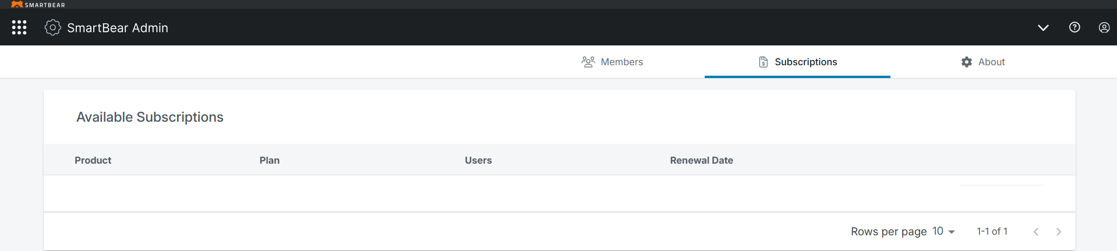This screenshot has height=251, width=1117.
Task: Go to the previous page of subscriptions
Action: pyautogui.click(x=1035, y=232)
